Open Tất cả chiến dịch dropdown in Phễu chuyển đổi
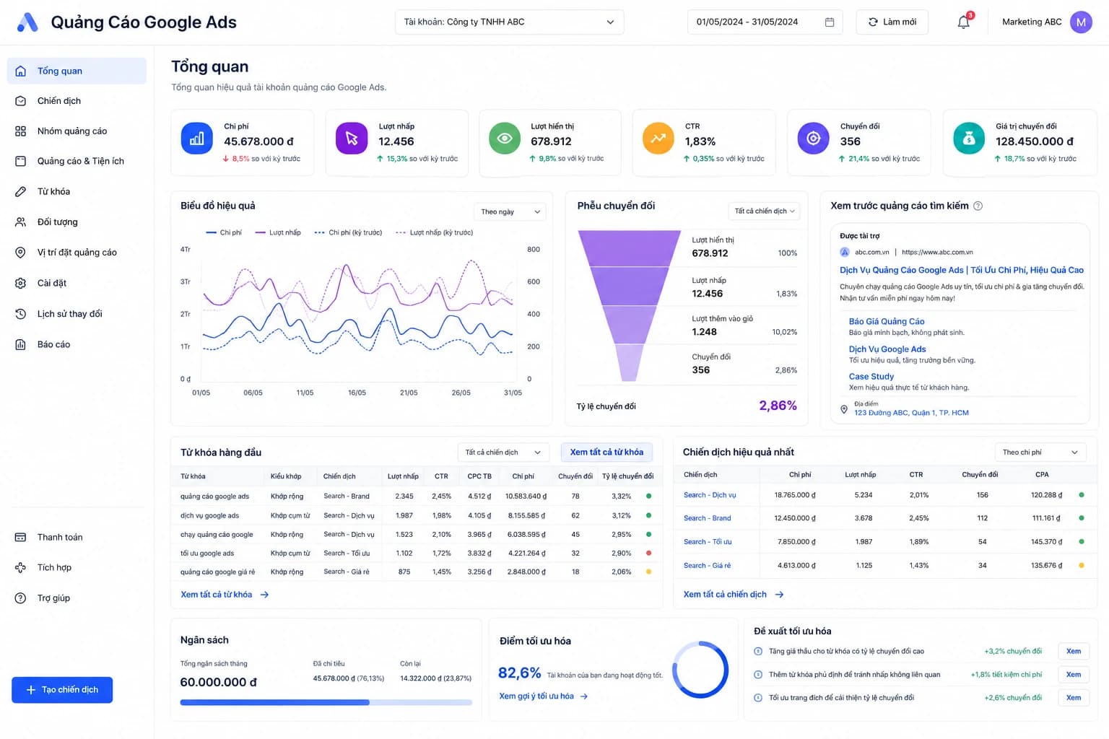 tap(764, 211)
